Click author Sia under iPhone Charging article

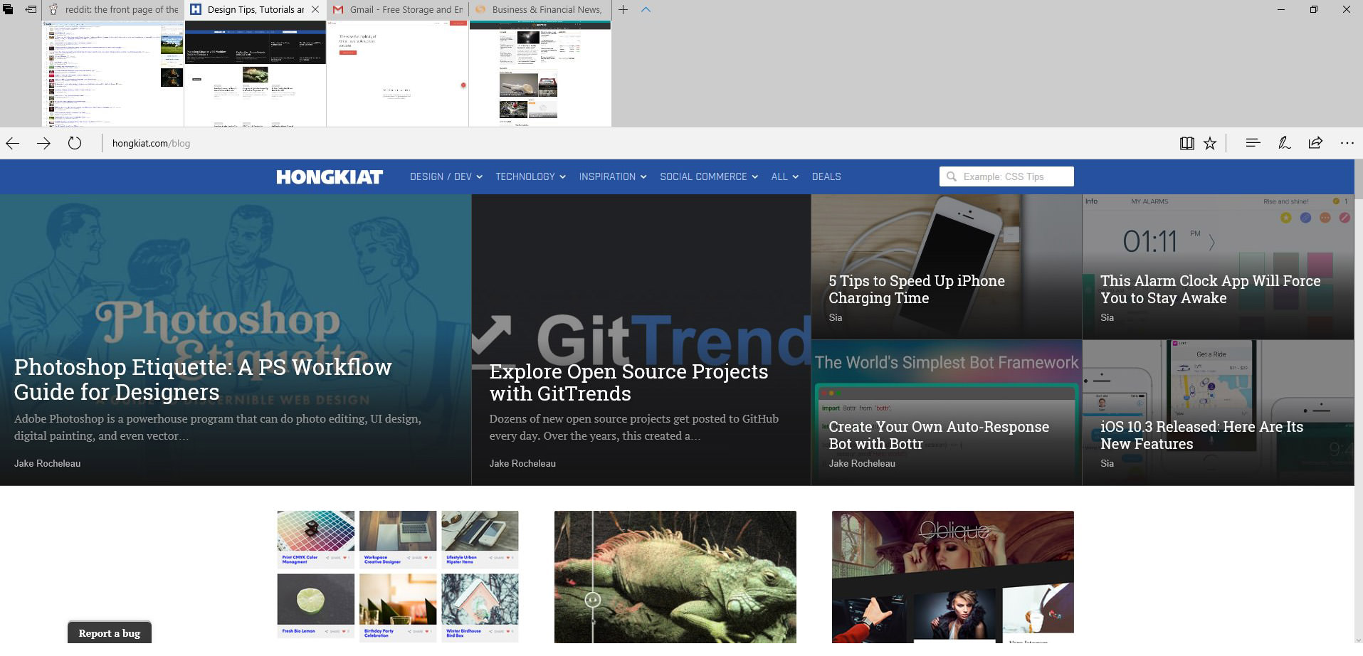click(835, 317)
